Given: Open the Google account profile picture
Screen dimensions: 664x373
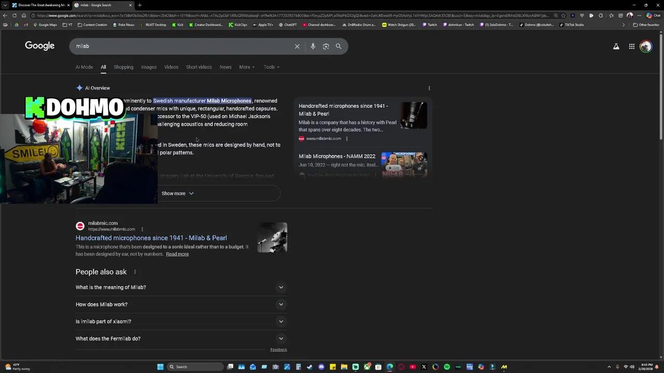Looking at the screenshot, I should (646, 46).
